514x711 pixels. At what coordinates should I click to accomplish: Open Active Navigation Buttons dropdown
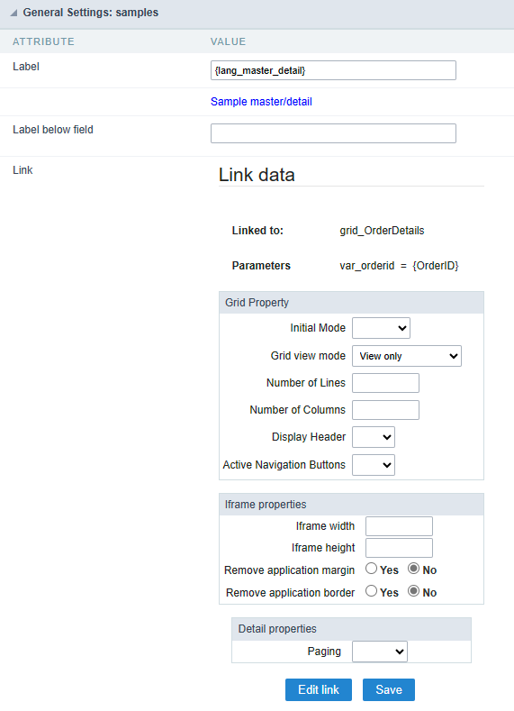(374, 465)
